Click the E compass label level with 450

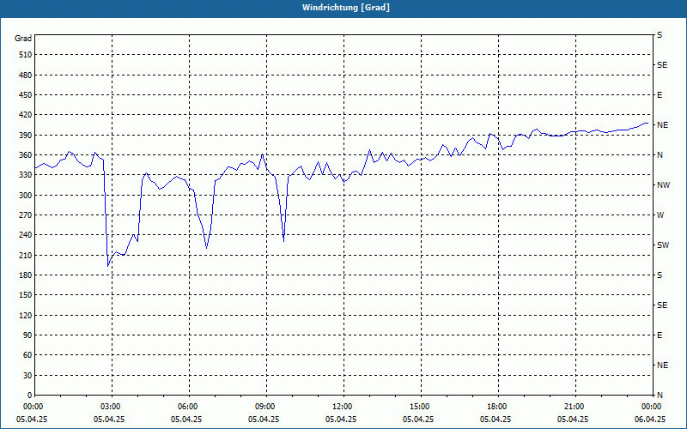[x=660, y=95]
